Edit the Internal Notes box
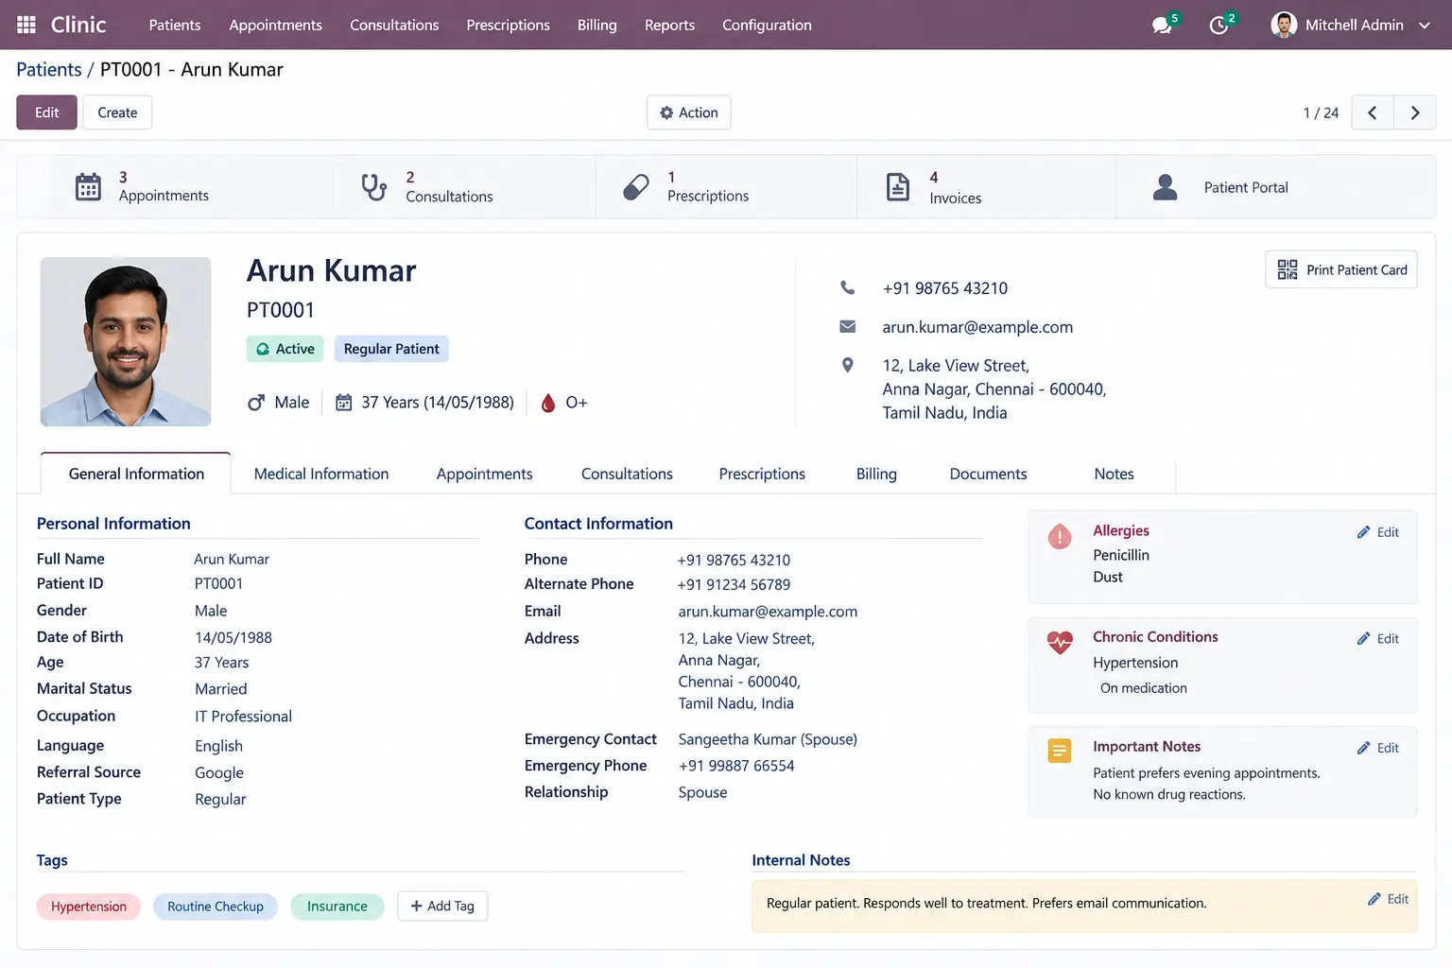Viewport: 1452px width, 968px height. coord(1389,899)
